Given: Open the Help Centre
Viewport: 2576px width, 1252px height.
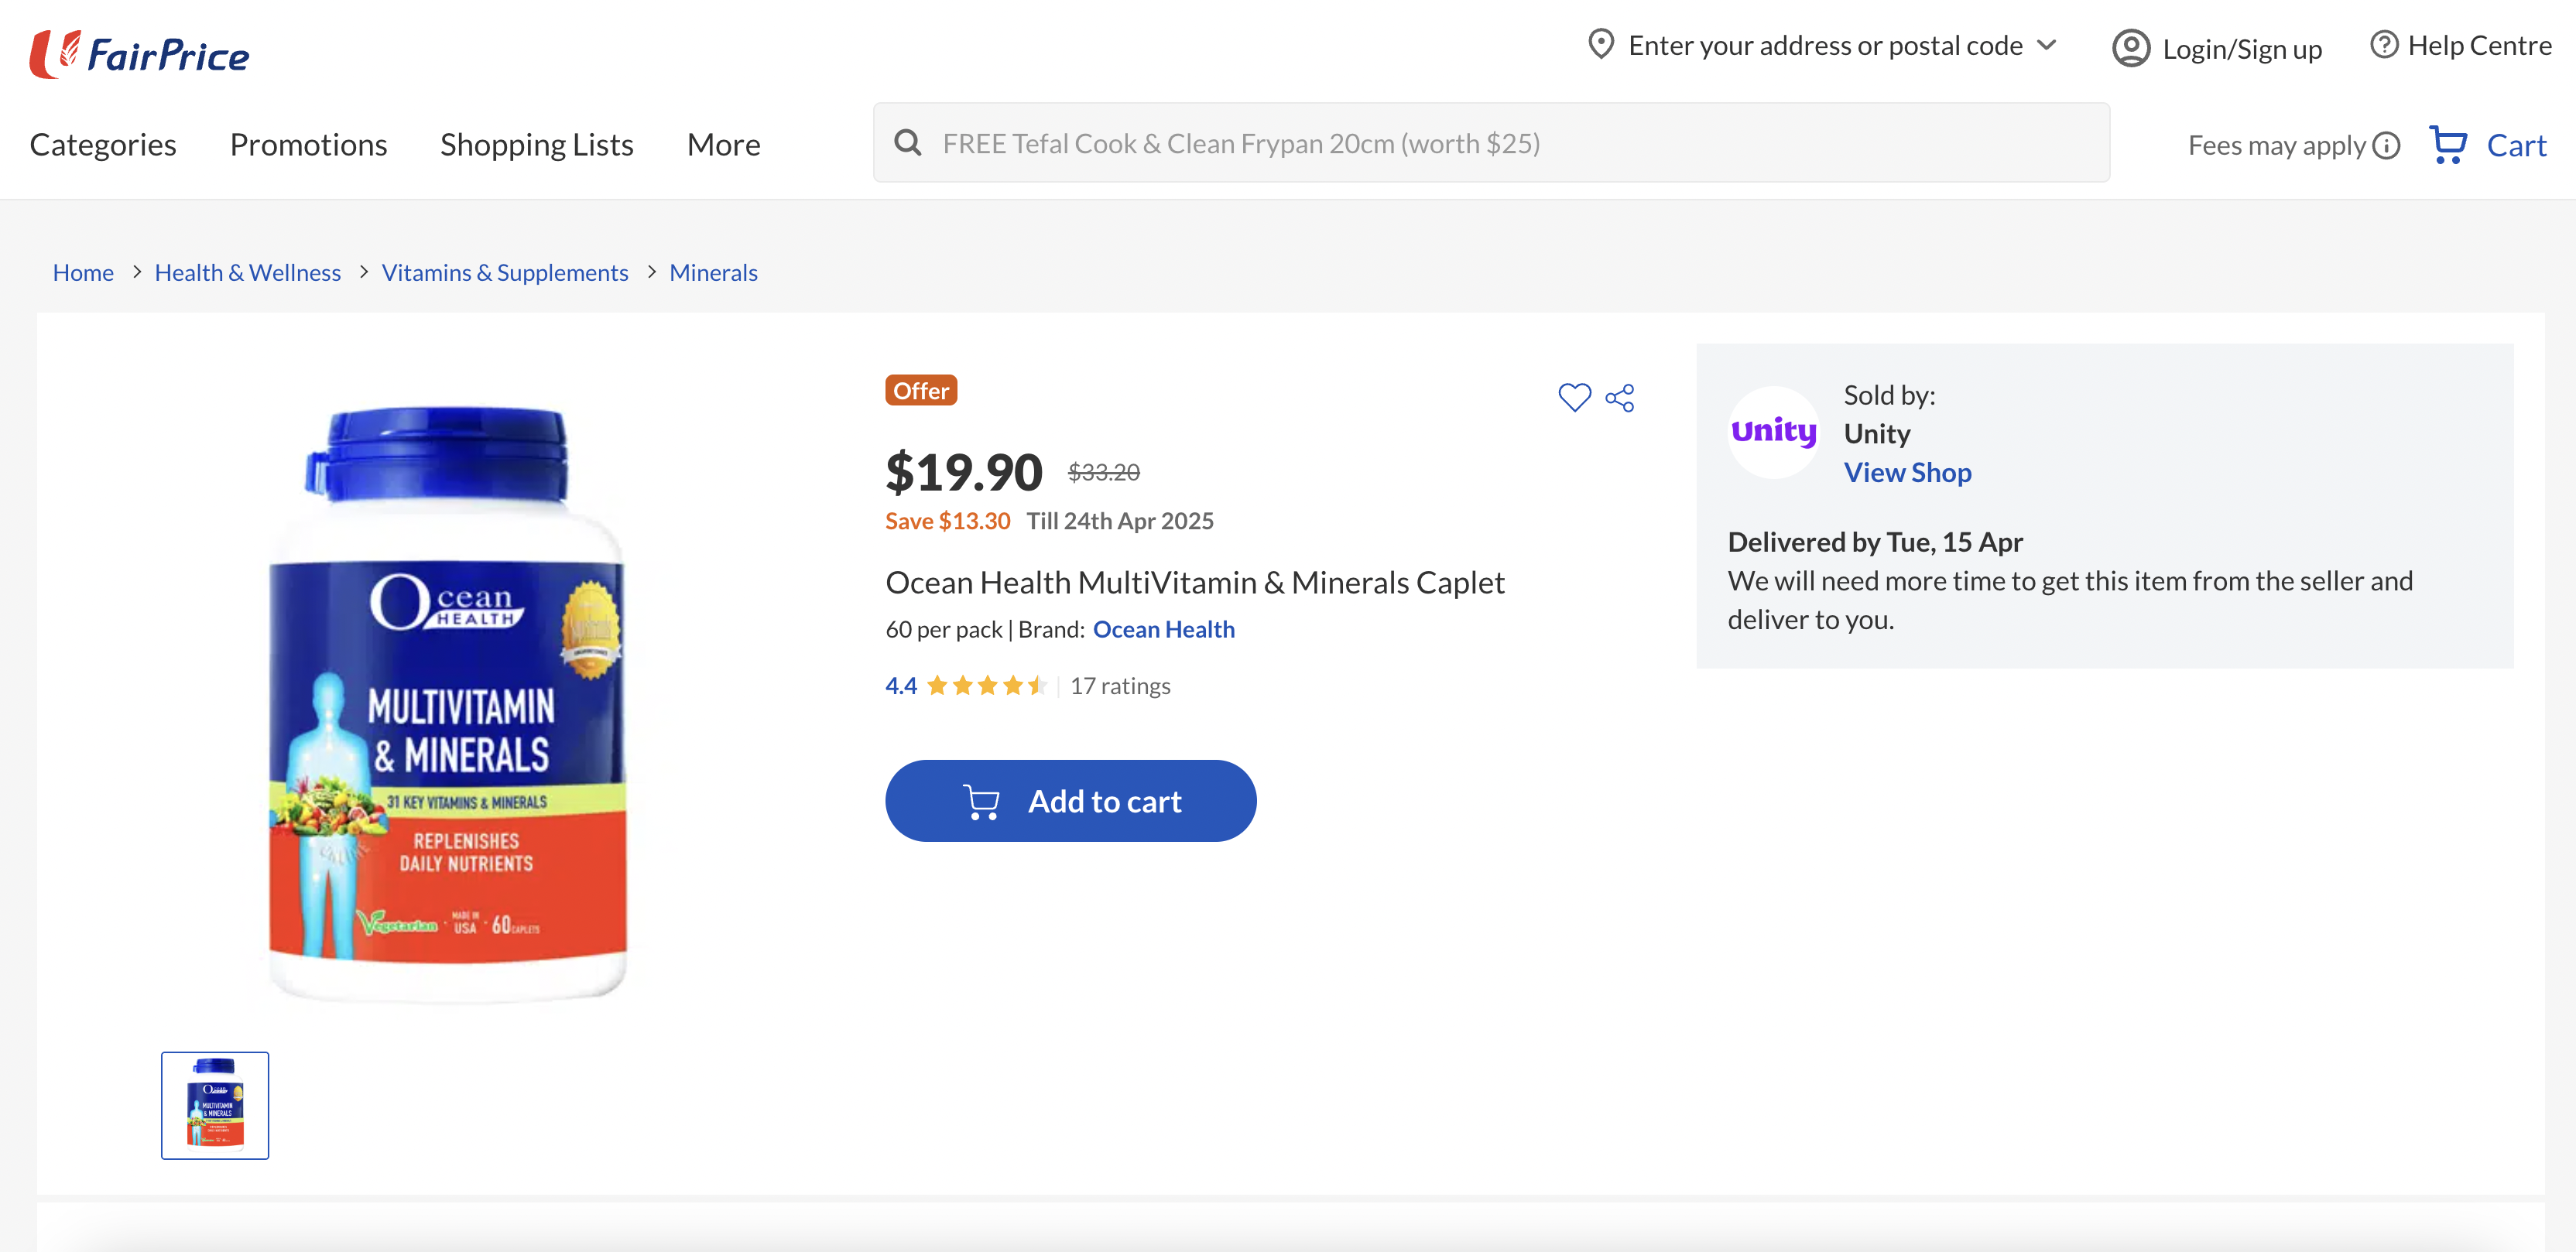Looking at the screenshot, I should (2462, 45).
